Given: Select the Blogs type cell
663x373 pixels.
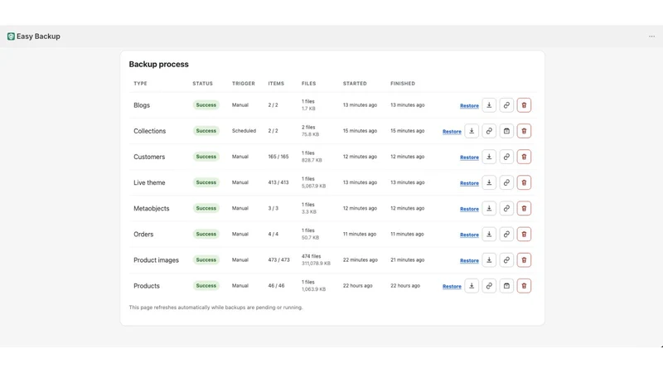Looking at the screenshot, I should (142, 105).
